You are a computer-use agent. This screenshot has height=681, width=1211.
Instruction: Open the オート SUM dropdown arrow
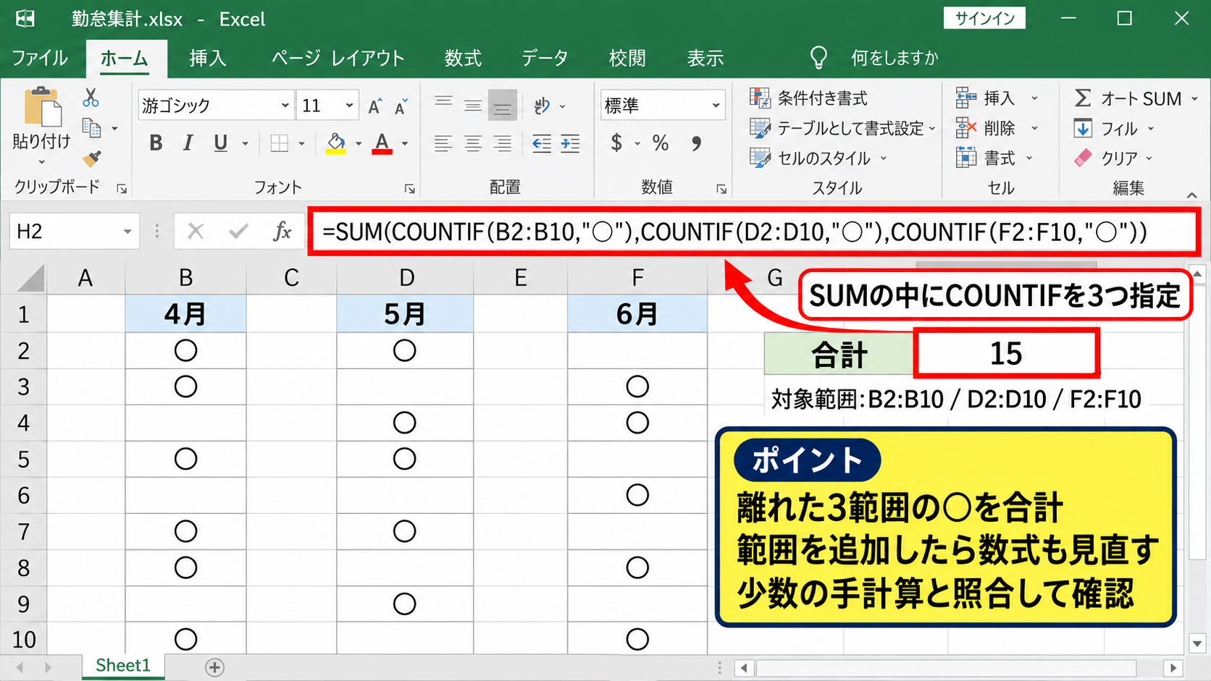1194,98
